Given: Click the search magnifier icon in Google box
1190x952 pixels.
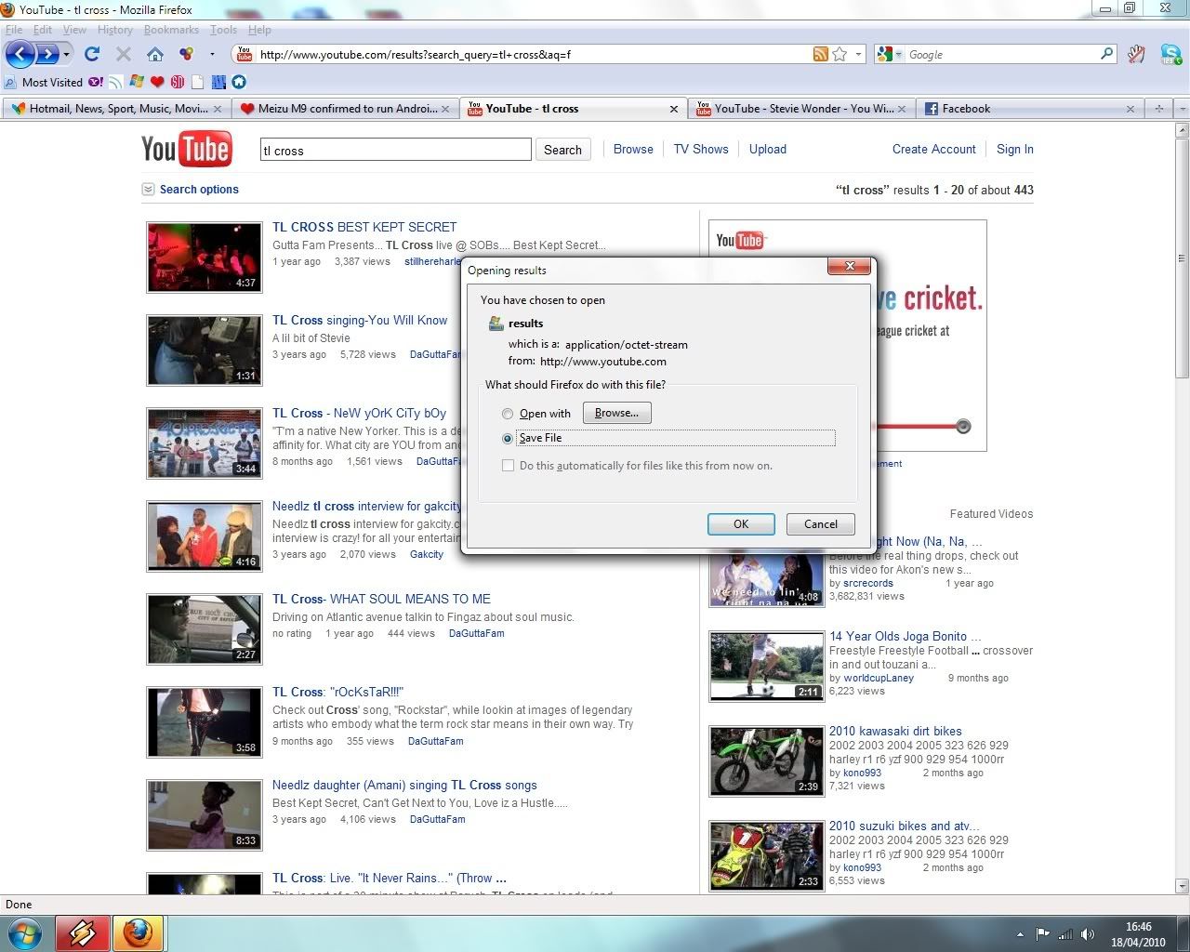Looking at the screenshot, I should tap(1106, 54).
